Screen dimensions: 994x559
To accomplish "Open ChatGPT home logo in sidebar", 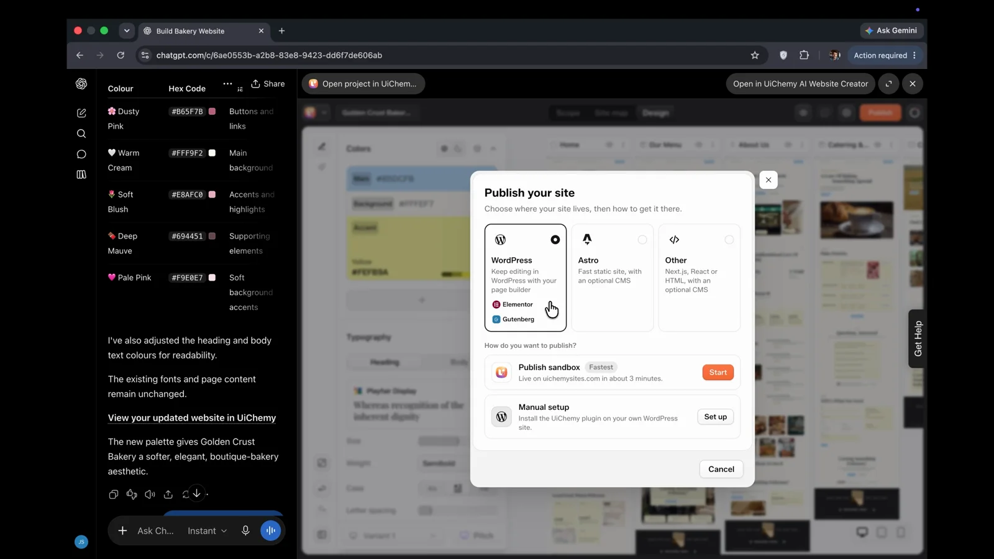I will click(81, 84).
